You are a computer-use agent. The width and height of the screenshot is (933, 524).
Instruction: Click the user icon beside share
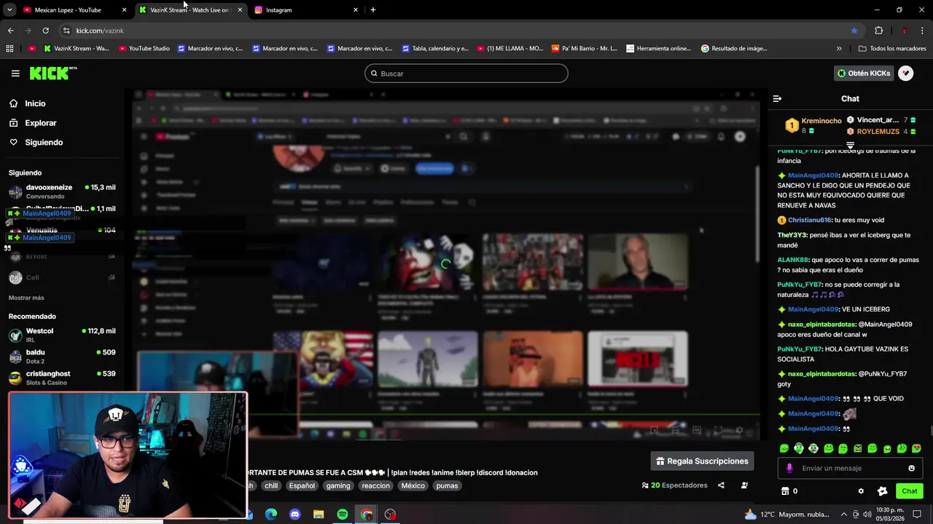point(744,485)
